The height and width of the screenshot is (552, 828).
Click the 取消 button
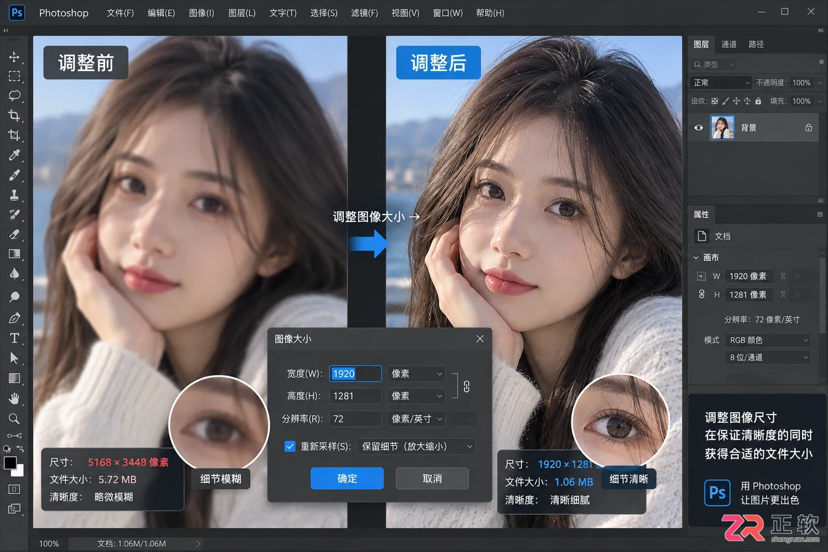432,478
